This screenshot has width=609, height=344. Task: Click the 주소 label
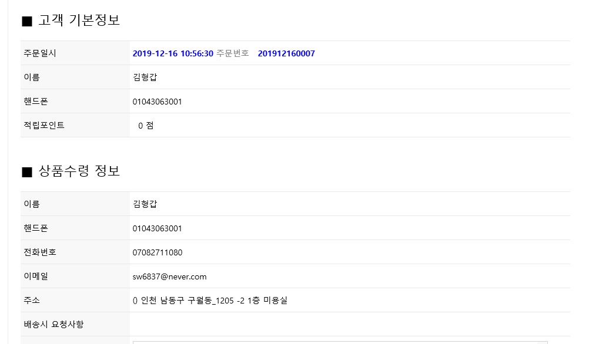tap(32, 300)
